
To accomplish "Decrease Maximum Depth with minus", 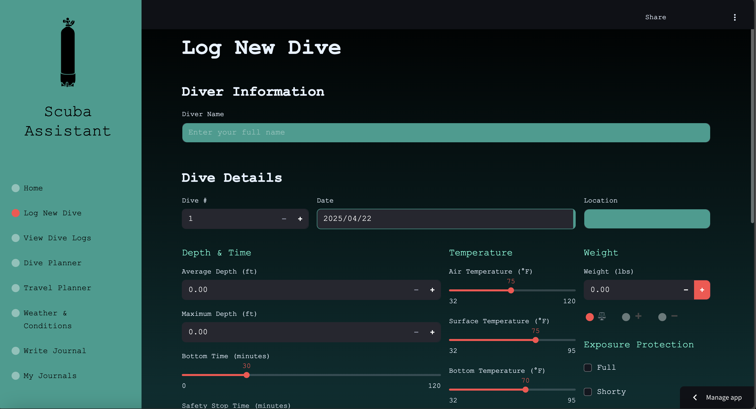I will [x=416, y=332].
